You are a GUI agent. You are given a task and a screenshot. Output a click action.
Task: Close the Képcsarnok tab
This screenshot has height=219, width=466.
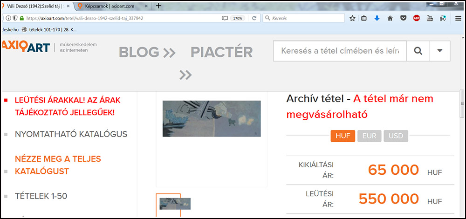pos(146,6)
